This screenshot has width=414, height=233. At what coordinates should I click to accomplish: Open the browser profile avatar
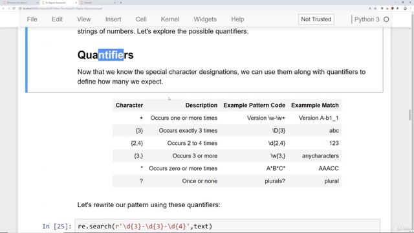coord(405,8)
